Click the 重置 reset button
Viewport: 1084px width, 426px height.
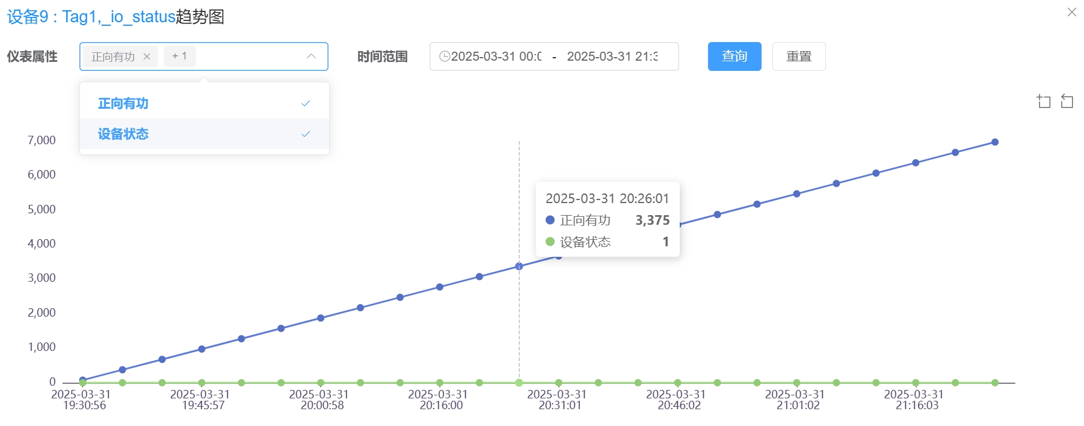click(x=799, y=56)
